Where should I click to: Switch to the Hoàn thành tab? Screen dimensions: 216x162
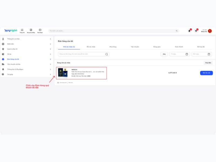[179, 47]
